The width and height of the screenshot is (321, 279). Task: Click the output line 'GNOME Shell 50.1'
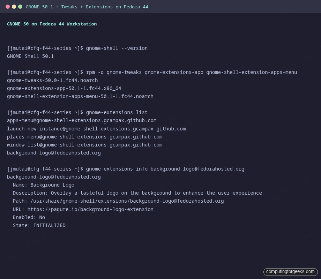pos(30,56)
